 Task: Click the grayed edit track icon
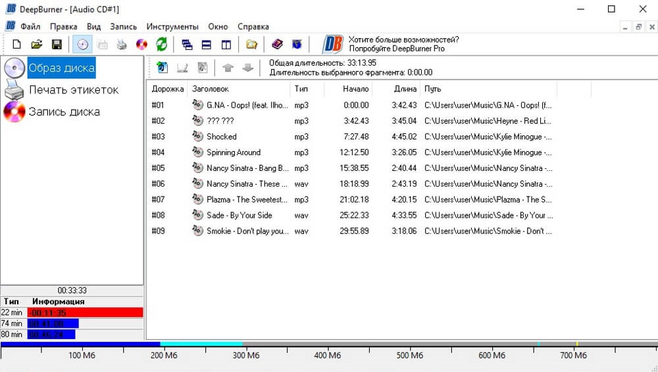(182, 67)
